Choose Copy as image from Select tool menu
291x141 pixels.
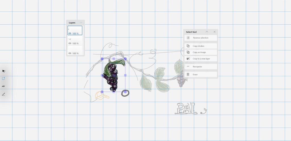coord(199,52)
